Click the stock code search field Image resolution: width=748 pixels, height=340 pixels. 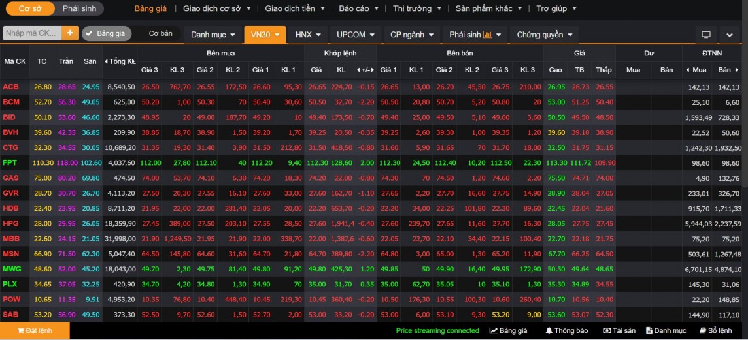click(x=32, y=33)
